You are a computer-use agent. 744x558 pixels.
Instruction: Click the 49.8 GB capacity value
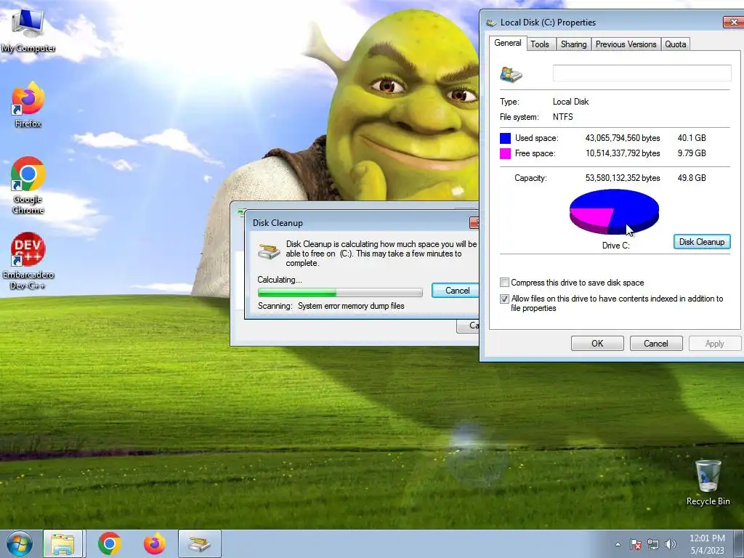pyautogui.click(x=692, y=178)
